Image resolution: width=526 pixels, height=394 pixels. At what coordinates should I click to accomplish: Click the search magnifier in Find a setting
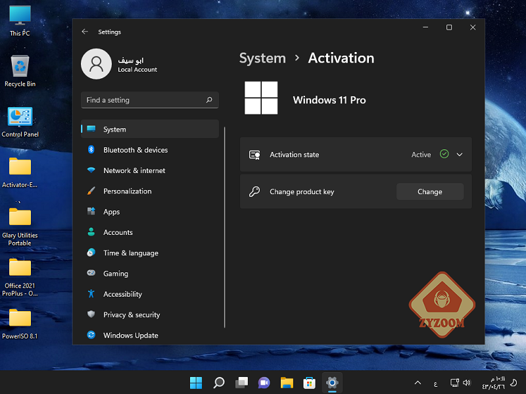pyautogui.click(x=209, y=100)
